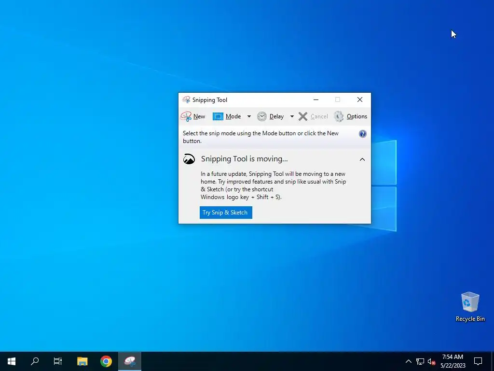The image size is (494, 371).
Task: Expand the Delay dropdown arrow
Action: (x=292, y=116)
